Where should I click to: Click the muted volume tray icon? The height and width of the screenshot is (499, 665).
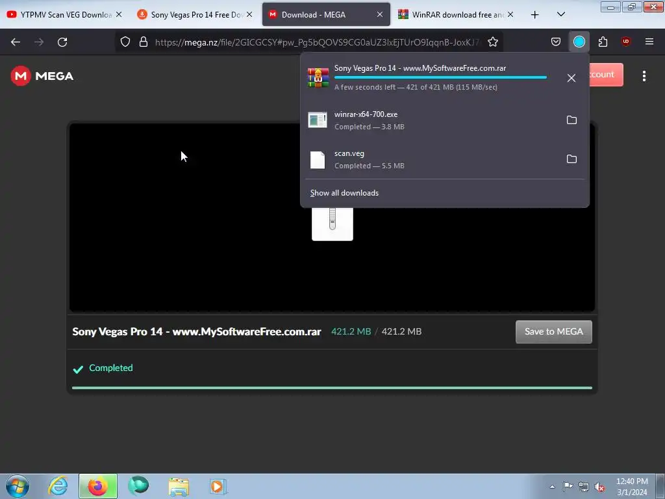pos(599,487)
